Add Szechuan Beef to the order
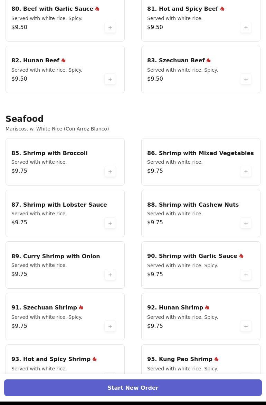 (246, 79)
